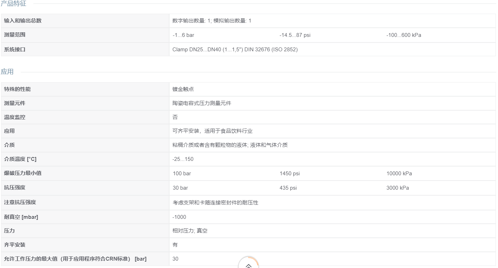The width and height of the screenshot is (498, 268).
Task: Click the 介质温度 [°C] row label
Action: pos(20,159)
